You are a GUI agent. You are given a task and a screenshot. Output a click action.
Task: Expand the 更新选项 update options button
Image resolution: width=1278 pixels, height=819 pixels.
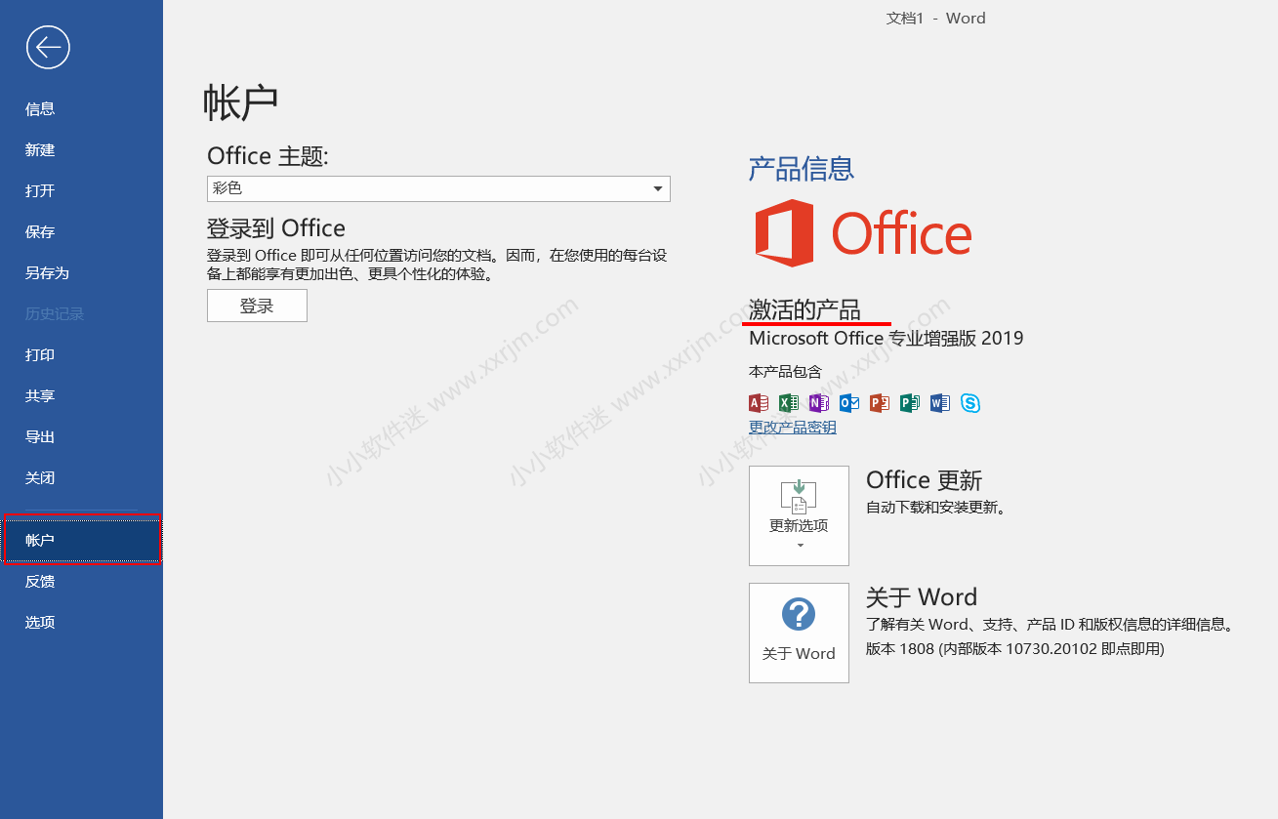[x=799, y=515]
